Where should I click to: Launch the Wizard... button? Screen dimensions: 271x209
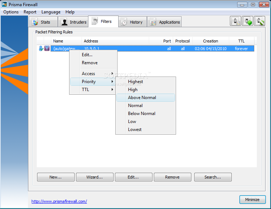(95, 177)
